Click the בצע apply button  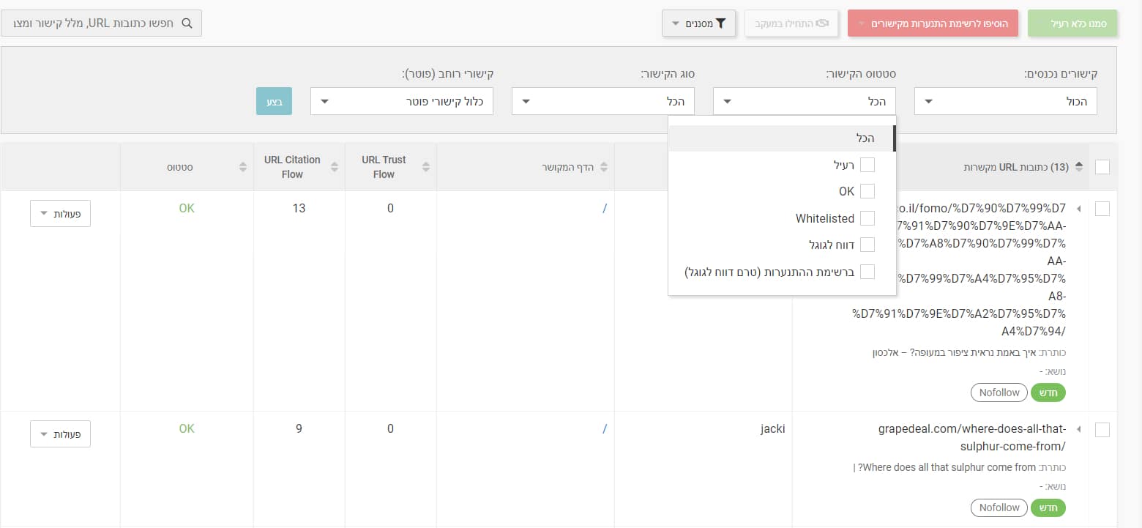[x=274, y=101]
